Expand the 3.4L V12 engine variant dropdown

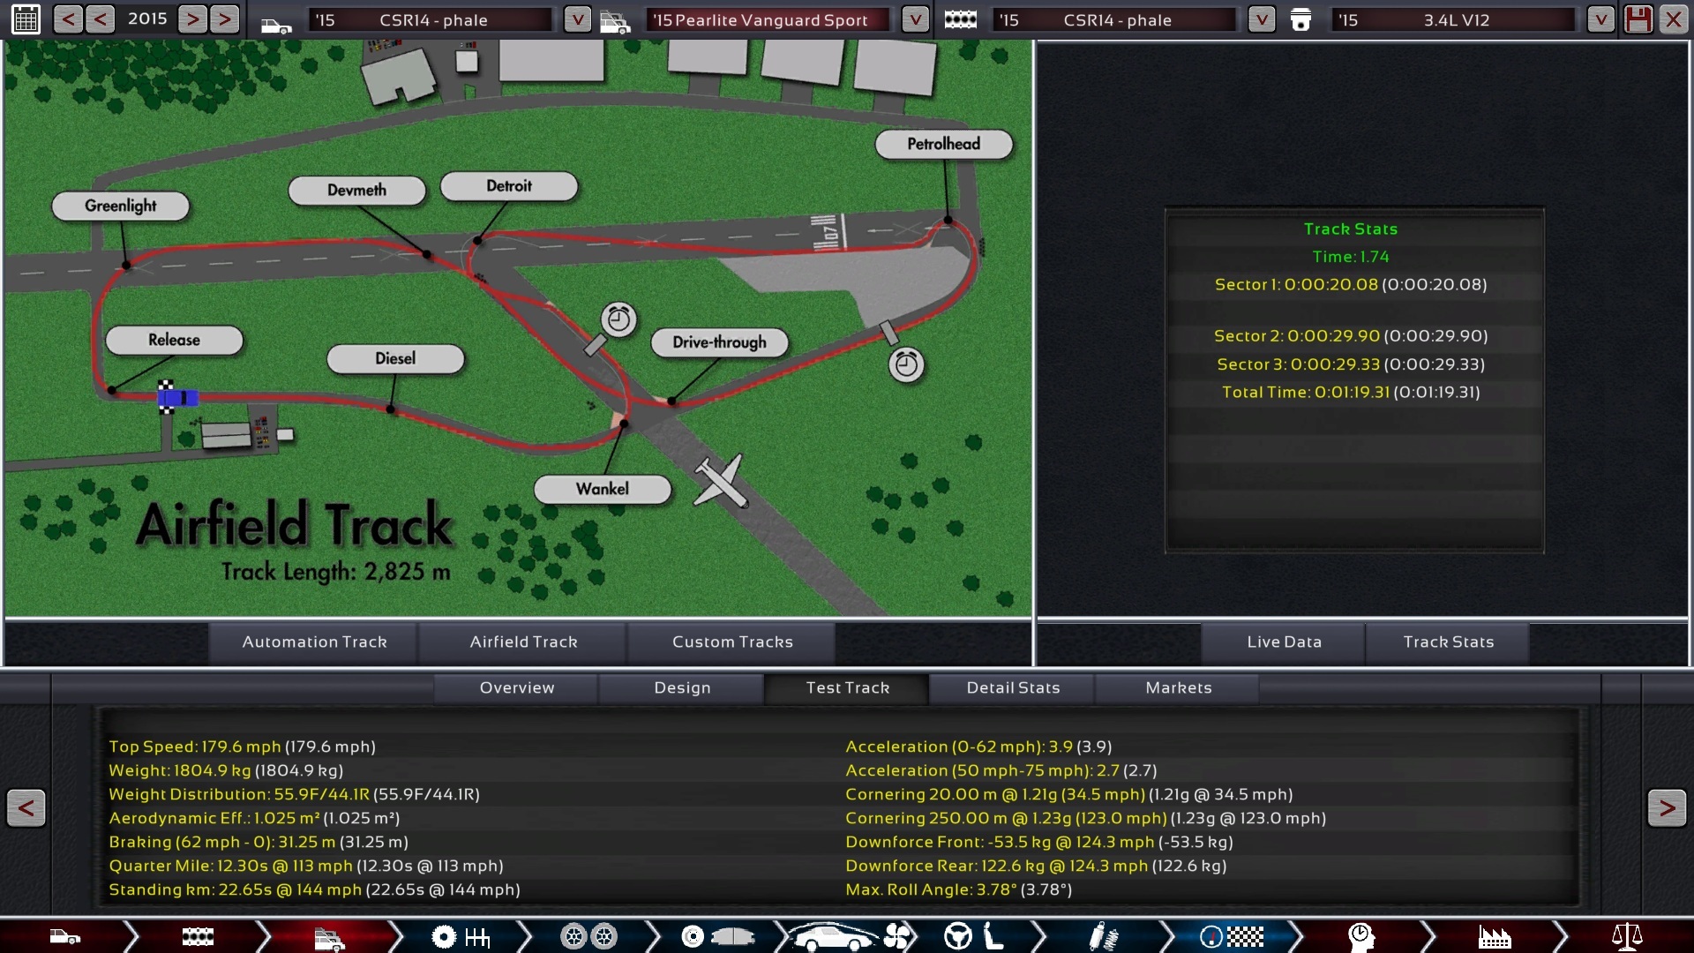coord(1600,19)
